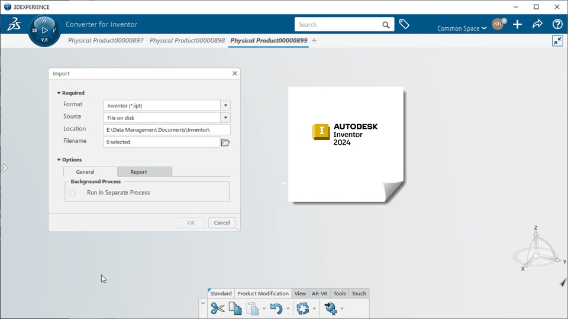Open the View toolbar tab

point(300,294)
